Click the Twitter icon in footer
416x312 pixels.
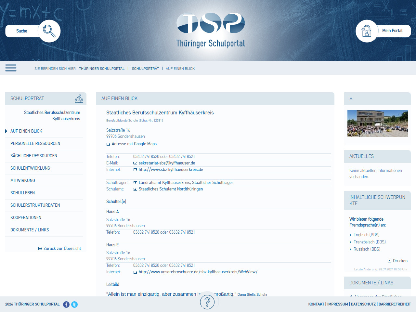(x=74, y=305)
